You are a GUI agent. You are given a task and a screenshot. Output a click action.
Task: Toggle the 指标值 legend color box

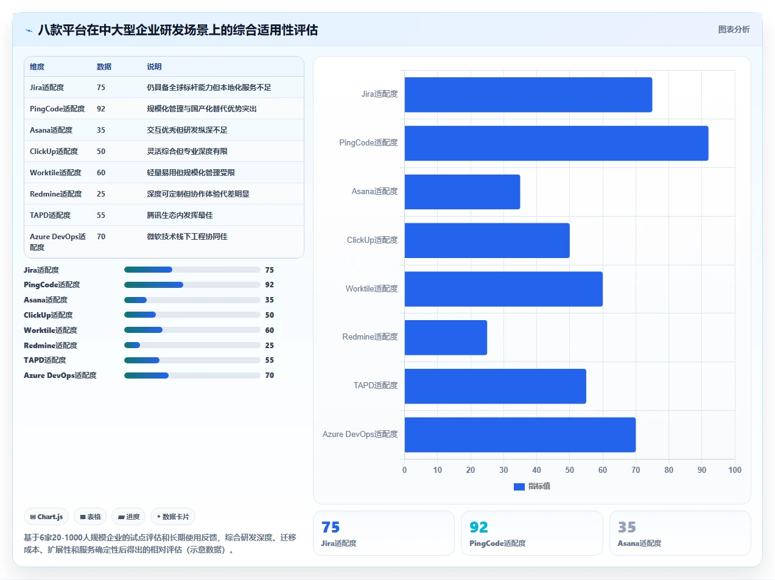[x=519, y=486]
